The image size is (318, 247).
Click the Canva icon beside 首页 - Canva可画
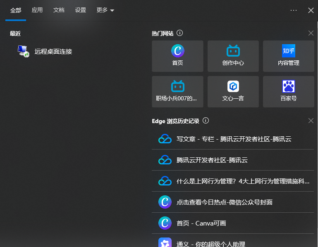click(165, 223)
